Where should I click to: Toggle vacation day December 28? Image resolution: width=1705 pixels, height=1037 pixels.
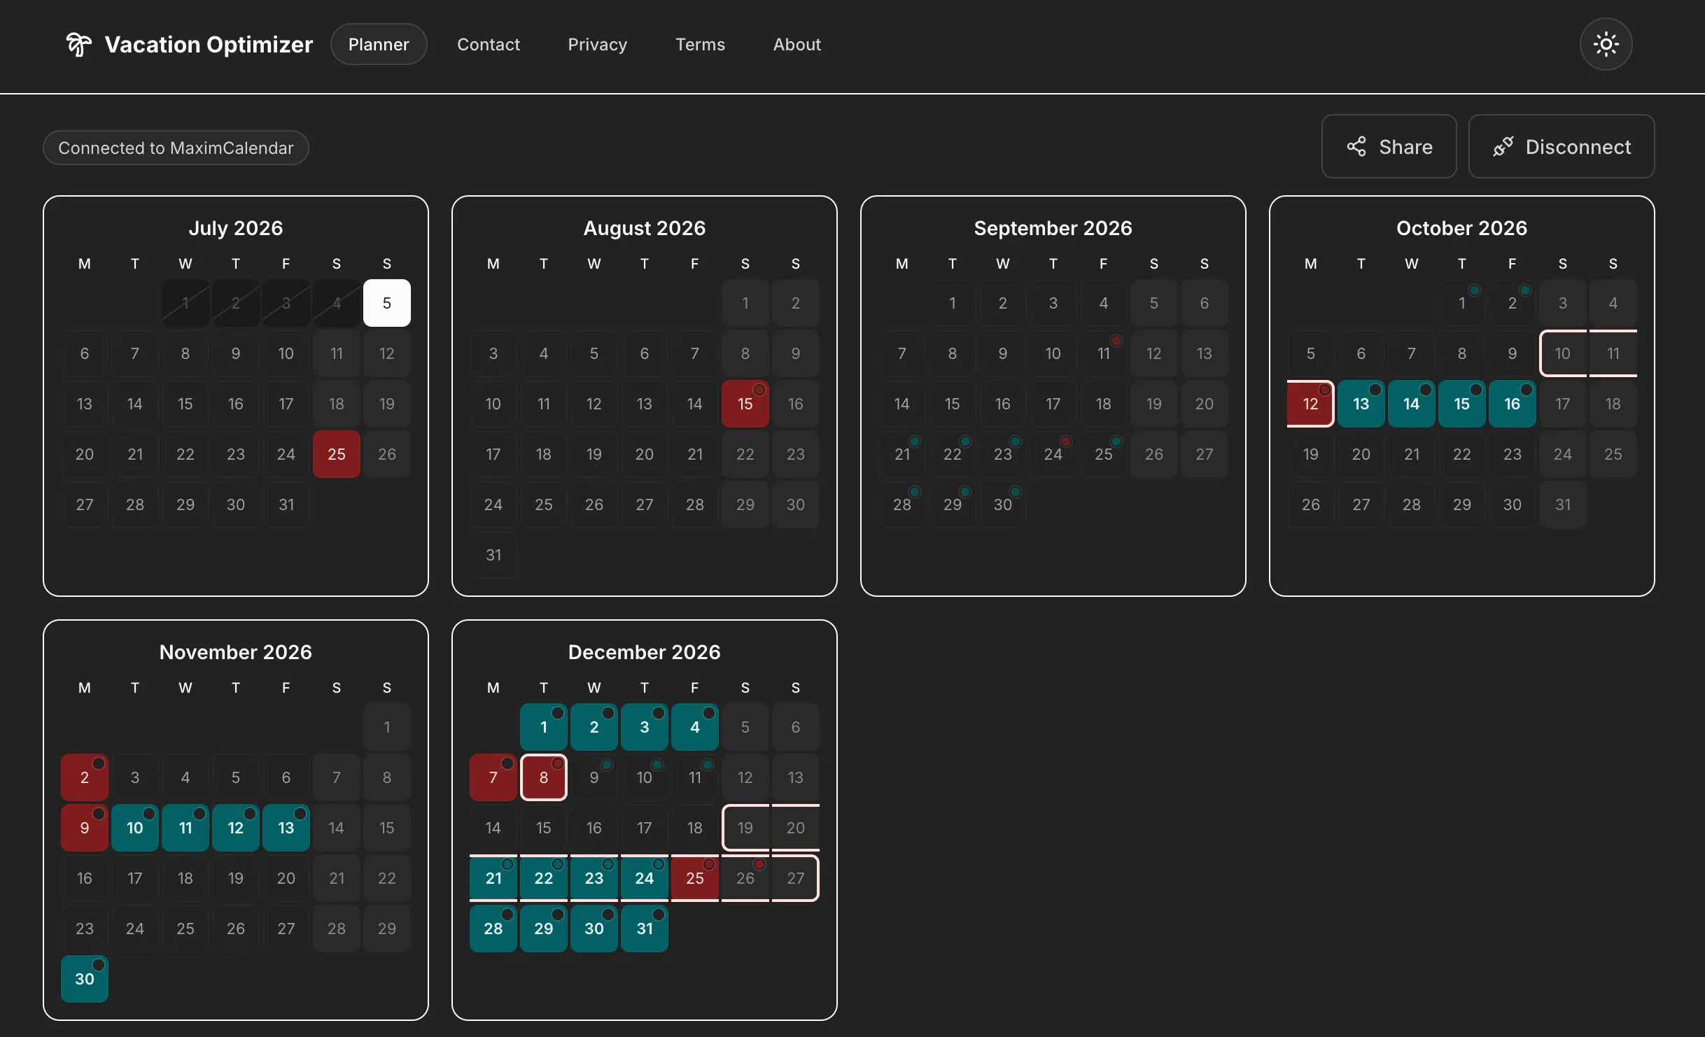coord(493,929)
